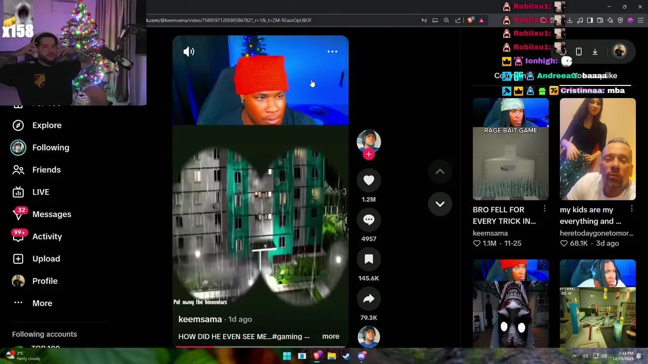The image size is (648, 364).
Task: Click the music note media control icon
Action: coord(580,20)
